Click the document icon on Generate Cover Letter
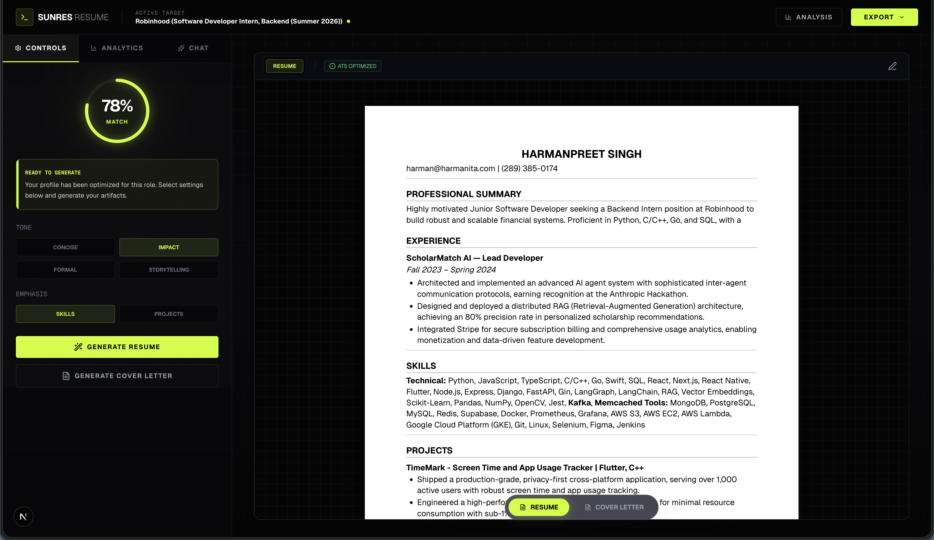Image resolution: width=934 pixels, height=540 pixels. 66,376
